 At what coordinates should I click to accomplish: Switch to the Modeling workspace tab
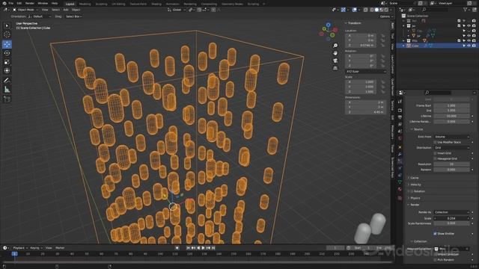point(85,4)
